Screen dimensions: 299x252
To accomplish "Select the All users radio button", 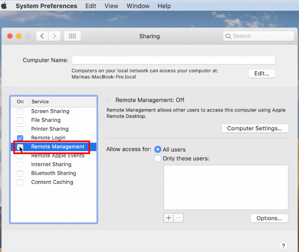I will tap(158, 149).
